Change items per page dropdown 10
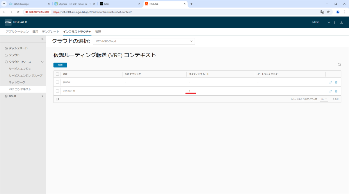This screenshot has height=194, width=349. tap(324, 99)
